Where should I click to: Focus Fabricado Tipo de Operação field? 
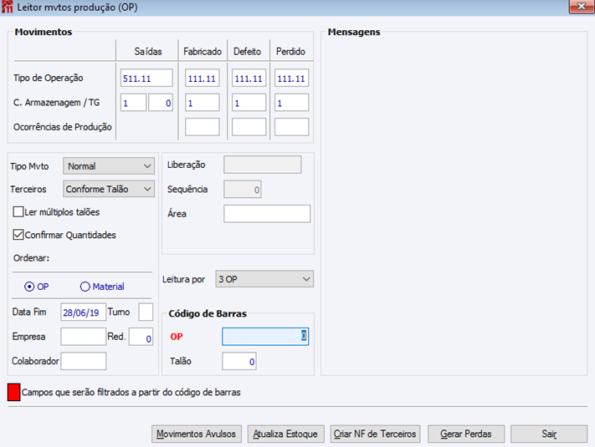(203, 78)
